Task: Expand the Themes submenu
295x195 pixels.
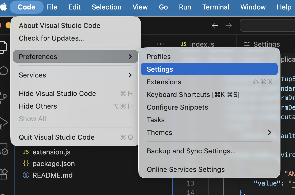Action: tap(269, 133)
